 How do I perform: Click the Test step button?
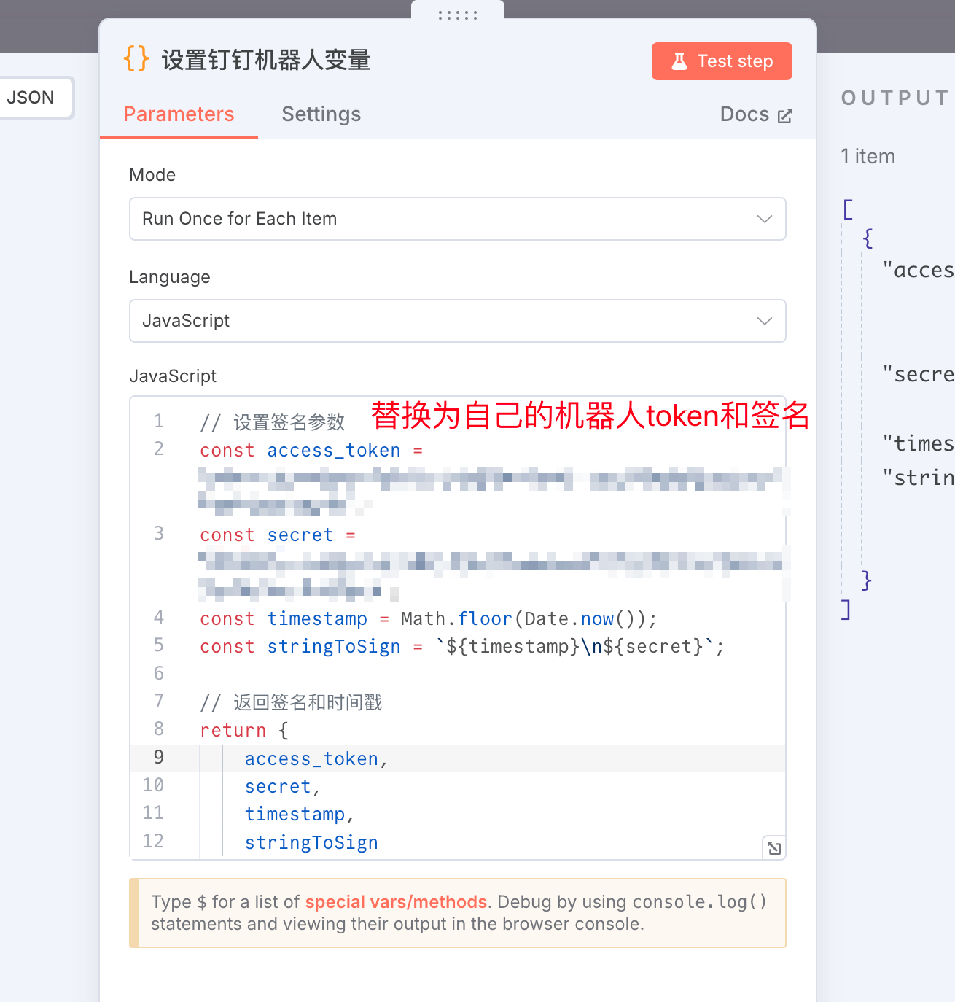(x=722, y=61)
